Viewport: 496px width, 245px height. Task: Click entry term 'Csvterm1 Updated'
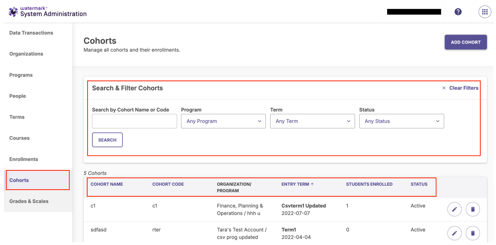click(304, 206)
